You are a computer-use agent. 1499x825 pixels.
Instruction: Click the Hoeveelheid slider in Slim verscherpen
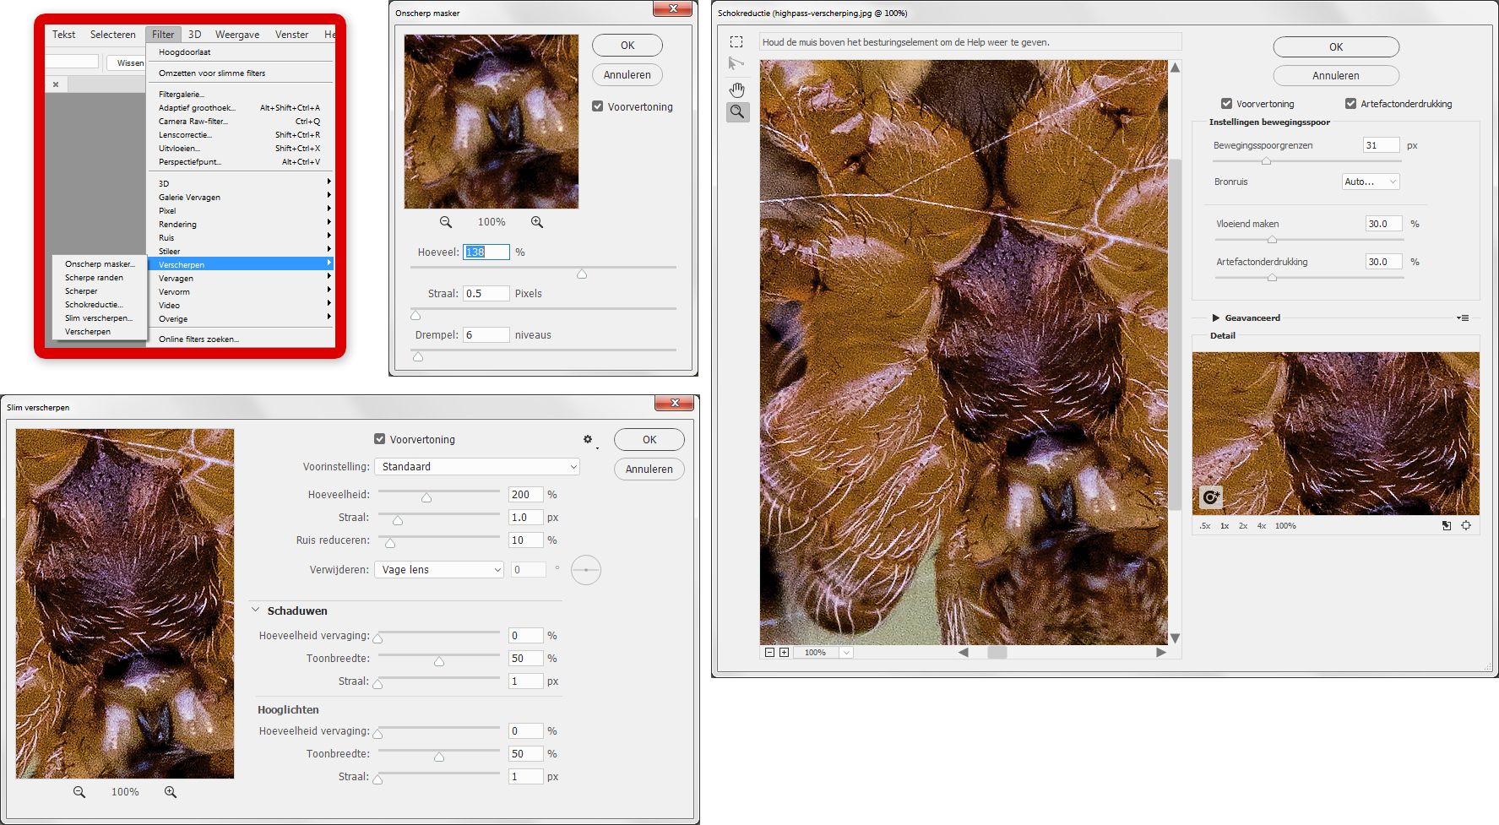[426, 497]
